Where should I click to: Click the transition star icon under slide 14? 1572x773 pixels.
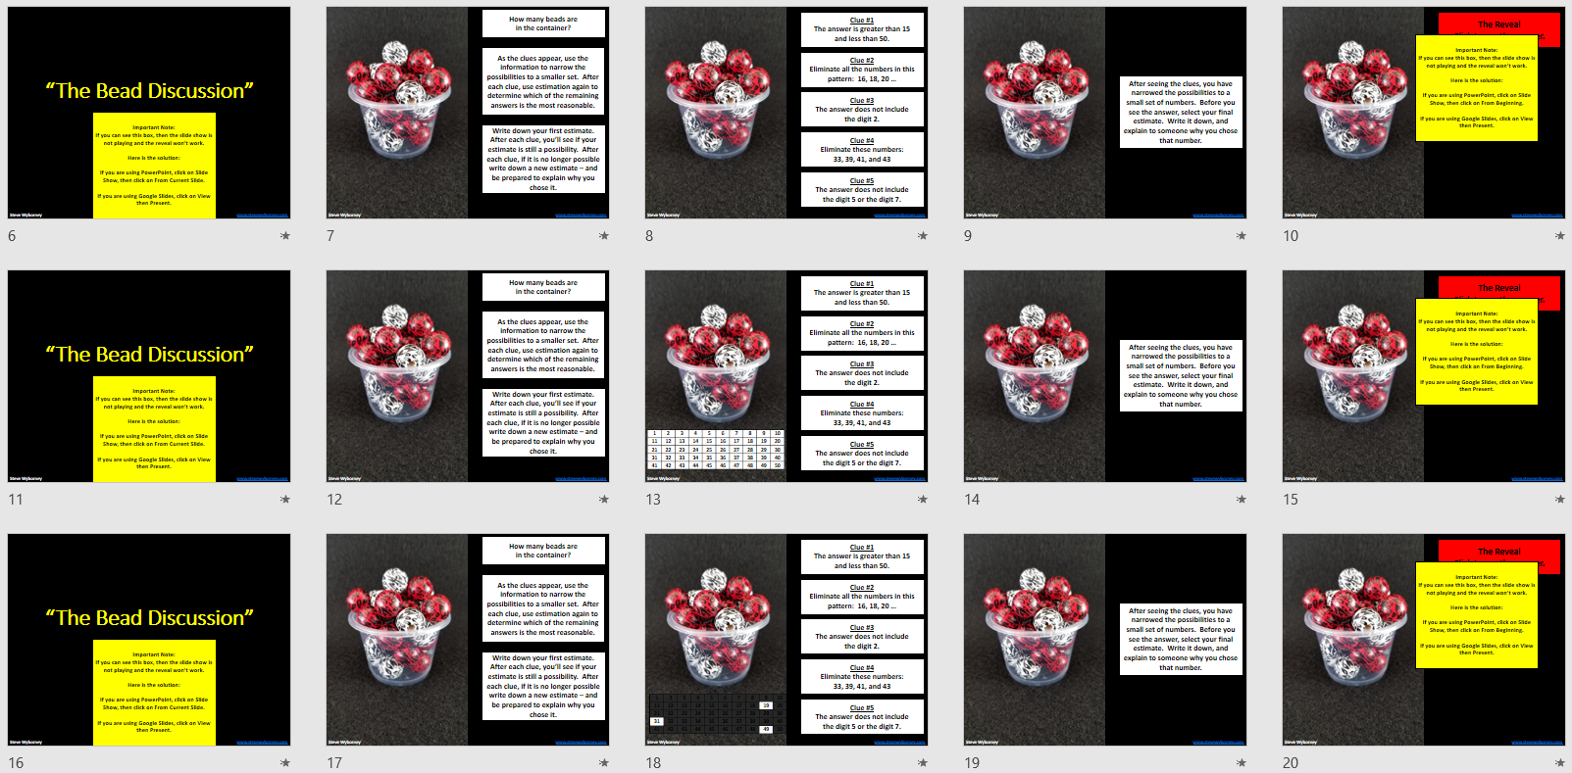[1242, 500]
